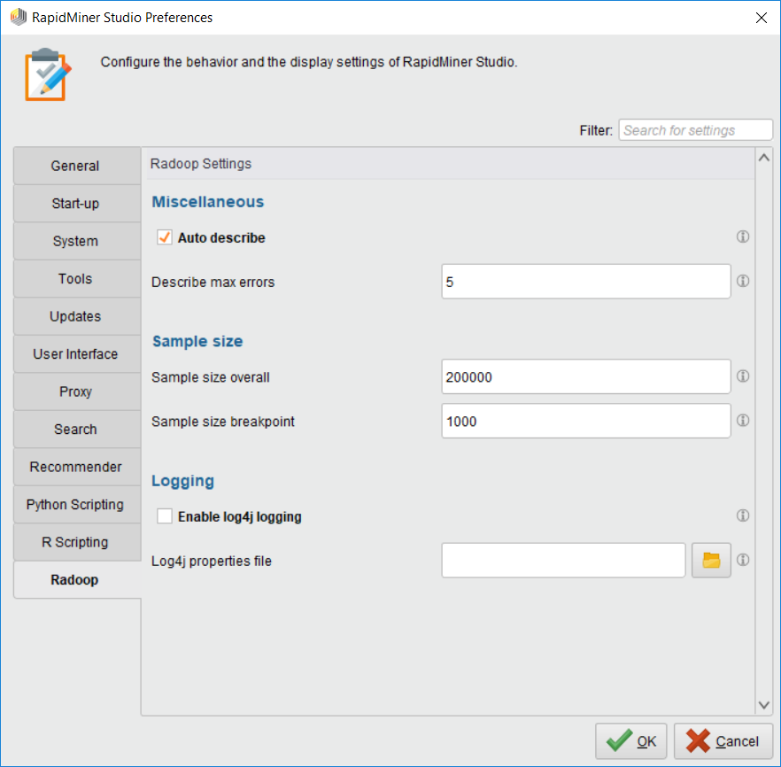Open the Start-up tab
The image size is (781, 767).
(x=77, y=203)
